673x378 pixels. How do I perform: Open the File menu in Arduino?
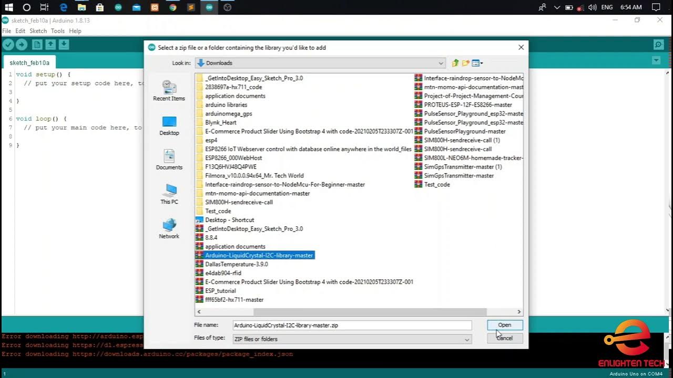click(x=6, y=31)
